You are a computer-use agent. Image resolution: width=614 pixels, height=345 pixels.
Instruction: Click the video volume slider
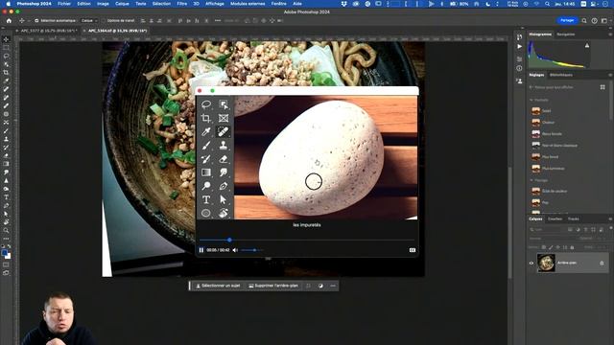tap(251, 250)
